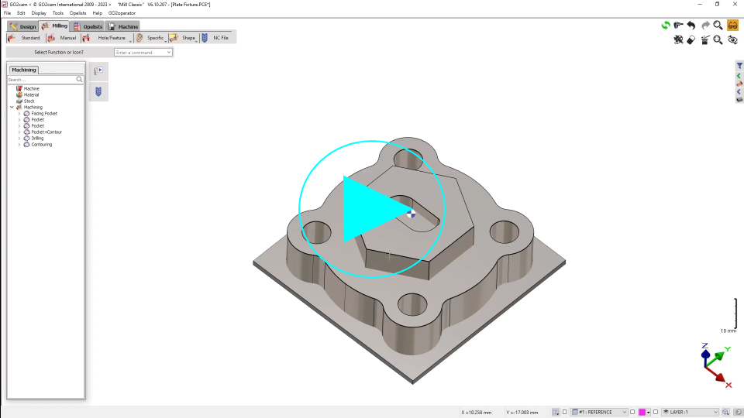Click the NC File button

(215, 38)
